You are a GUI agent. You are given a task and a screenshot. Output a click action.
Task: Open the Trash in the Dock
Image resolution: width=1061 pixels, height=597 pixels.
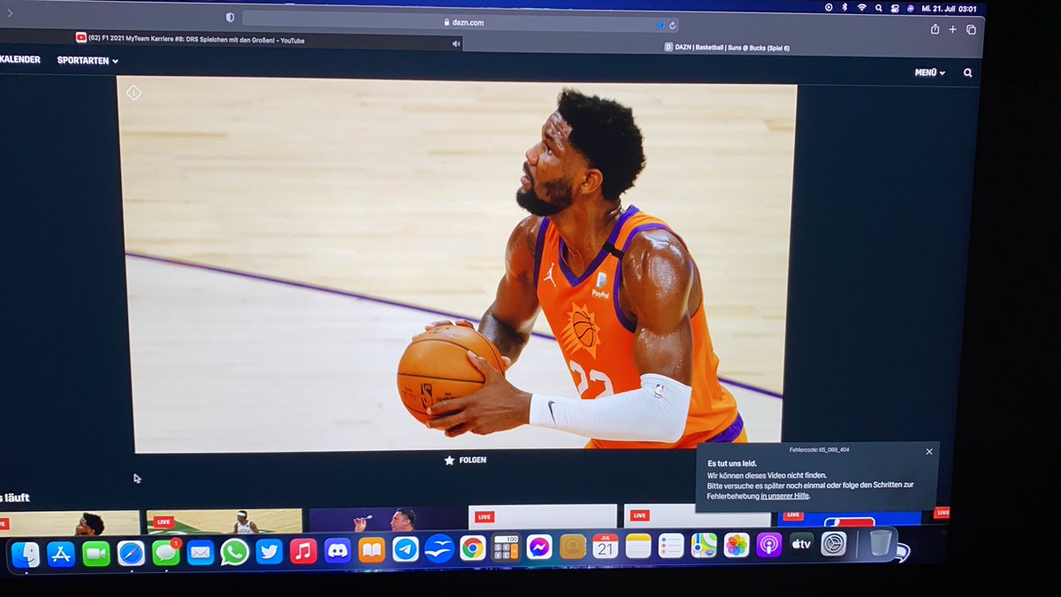pyautogui.click(x=879, y=542)
